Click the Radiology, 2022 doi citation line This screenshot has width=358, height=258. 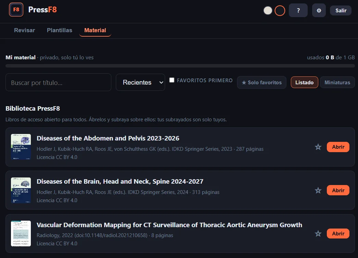[105, 235]
